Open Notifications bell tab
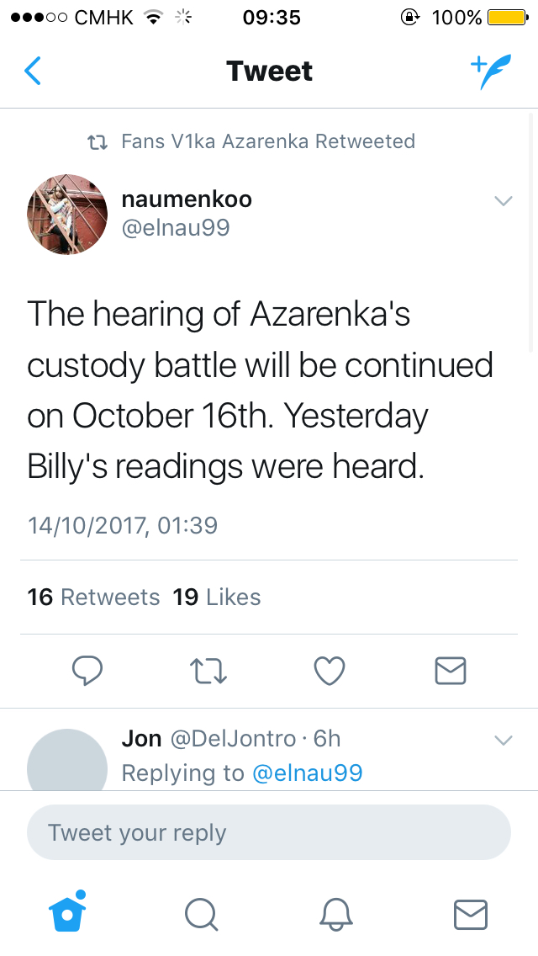Viewport: 538px width, 956px height. pyautogui.click(x=335, y=914)
